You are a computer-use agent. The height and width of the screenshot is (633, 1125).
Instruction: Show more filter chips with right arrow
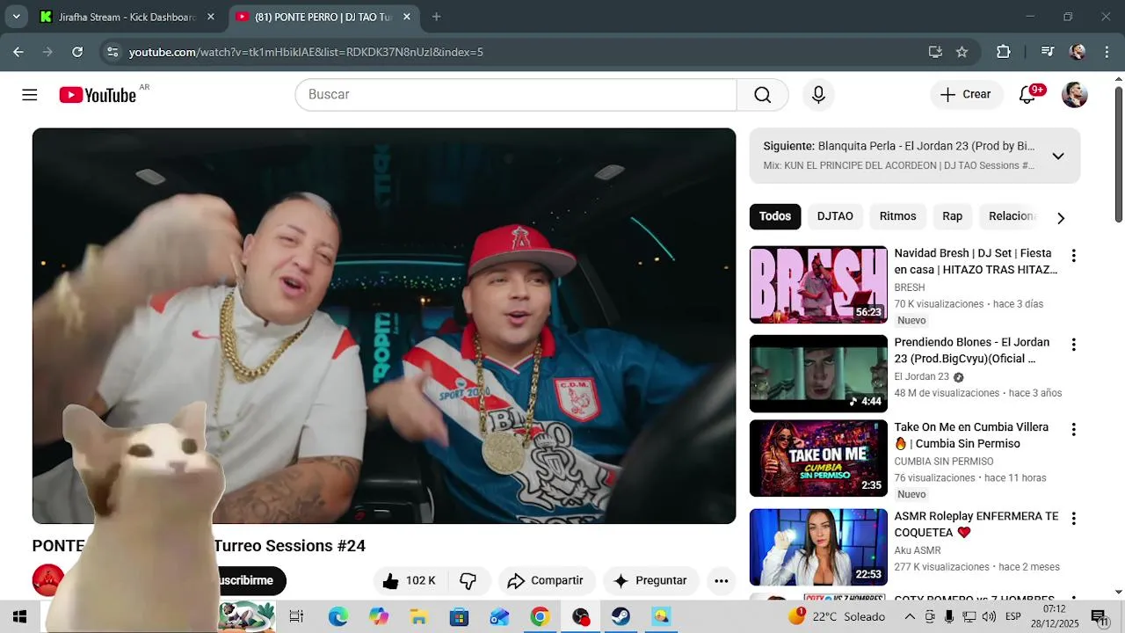tap(1060, 217)
